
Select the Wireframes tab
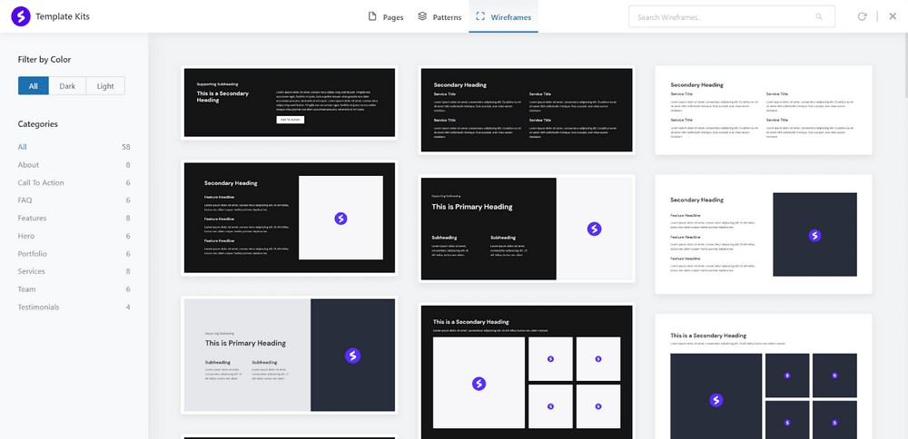(503, 16)
